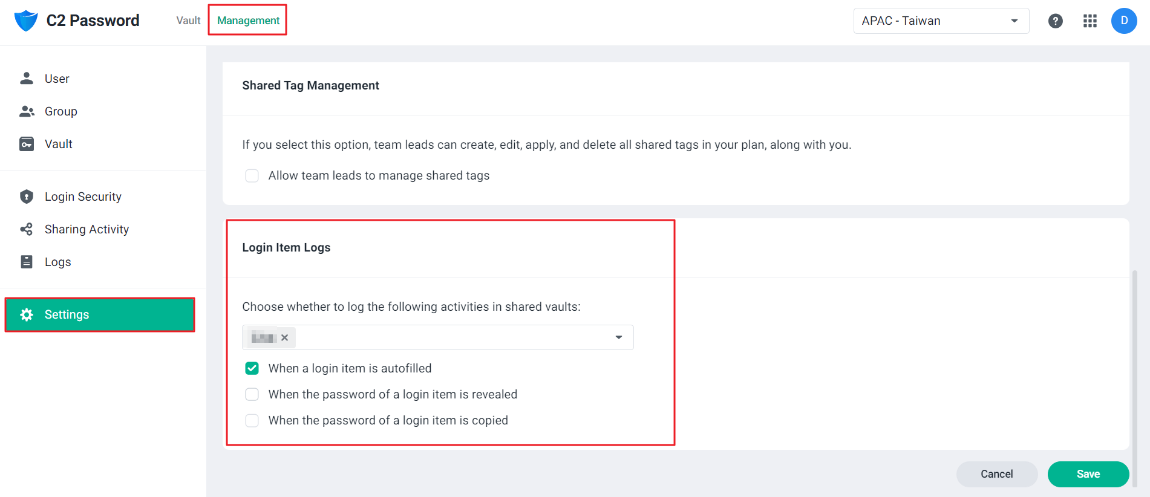Screen dimensions: 1150x497
Task: Save the Login Item Logs settings
Action: pos(1088,474)
